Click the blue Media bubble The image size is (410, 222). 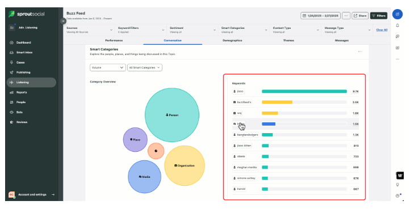click(144, 177)
